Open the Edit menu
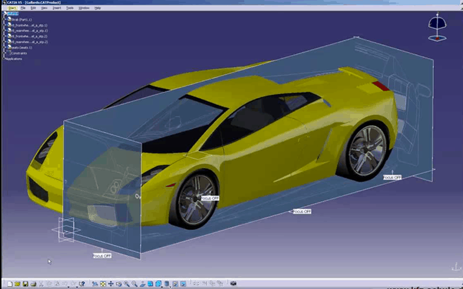This screenshot has height=289, width=463. 34,8
